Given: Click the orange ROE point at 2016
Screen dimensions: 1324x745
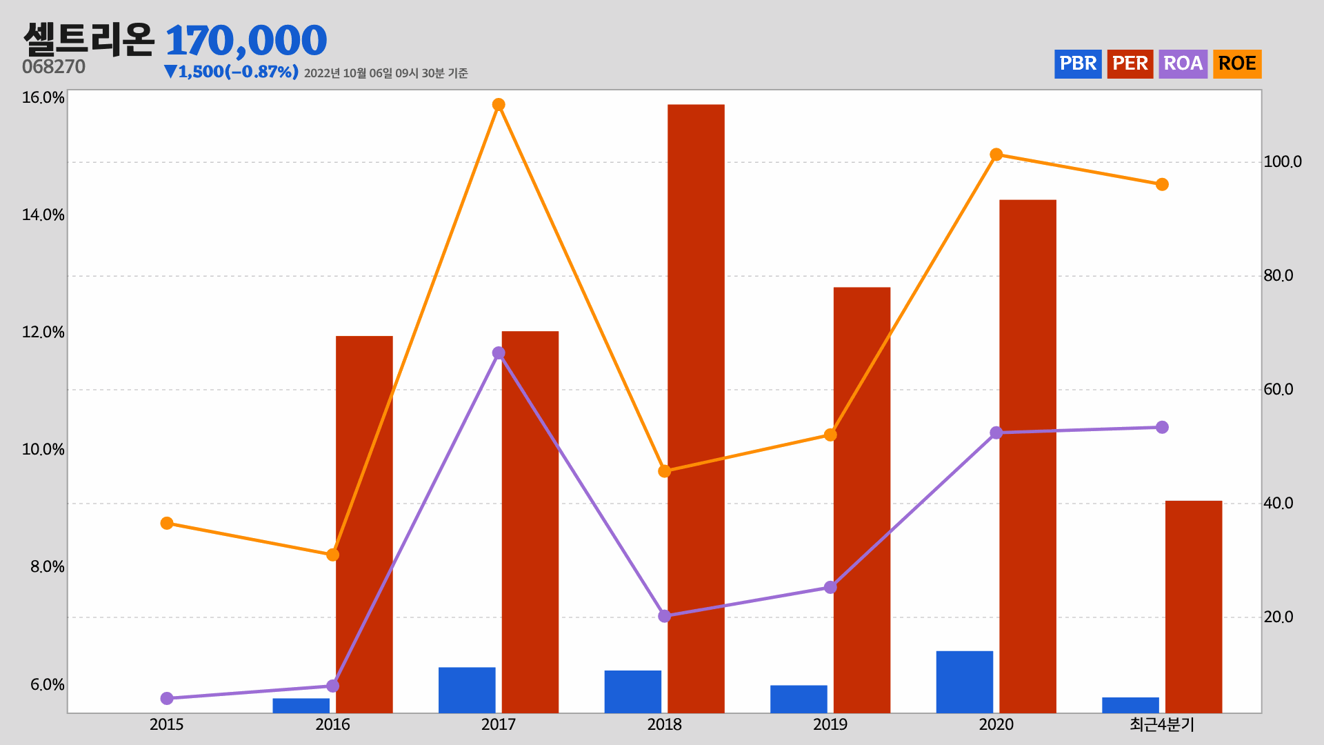Looking at the screenshot, I should pos(332,555).
